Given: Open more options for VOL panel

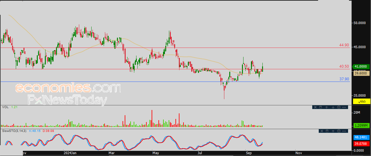Looking at the screenshot, I should tap(344, 107).
